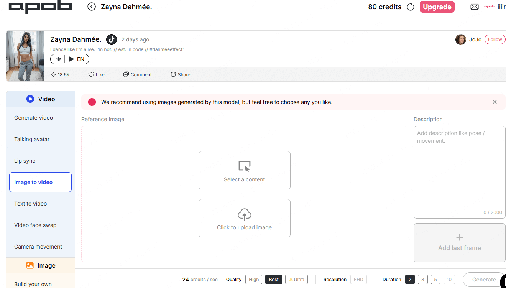
Task: Dismiss the recommendation notice banner
Action: tap(495, 102)
